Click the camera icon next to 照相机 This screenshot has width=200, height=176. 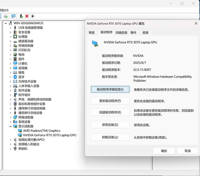[15, 148]
